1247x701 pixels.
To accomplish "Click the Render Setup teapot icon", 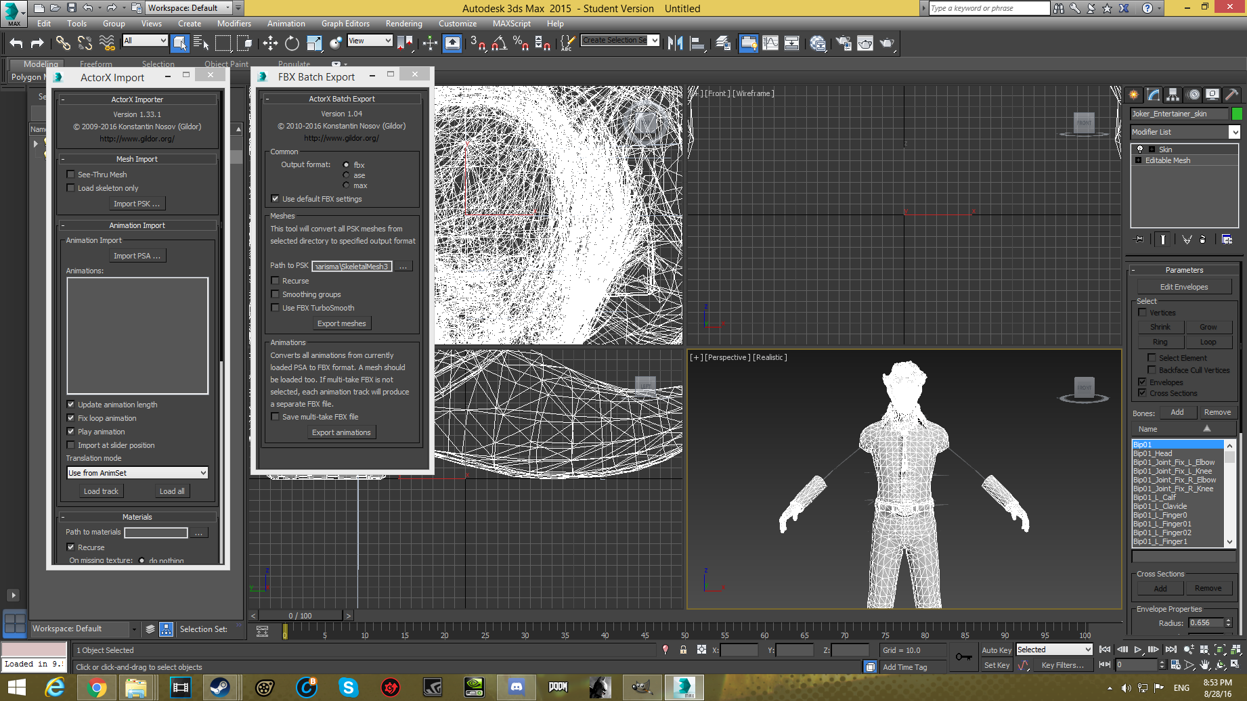I will click(844, 43).
